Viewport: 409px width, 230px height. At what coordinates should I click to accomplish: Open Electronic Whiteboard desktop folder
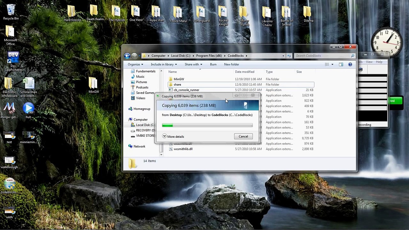coord(9,88)
